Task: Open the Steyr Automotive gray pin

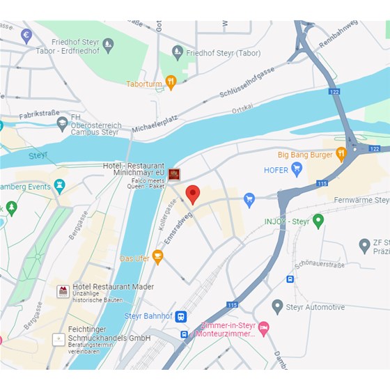Action: click(277, 306)
